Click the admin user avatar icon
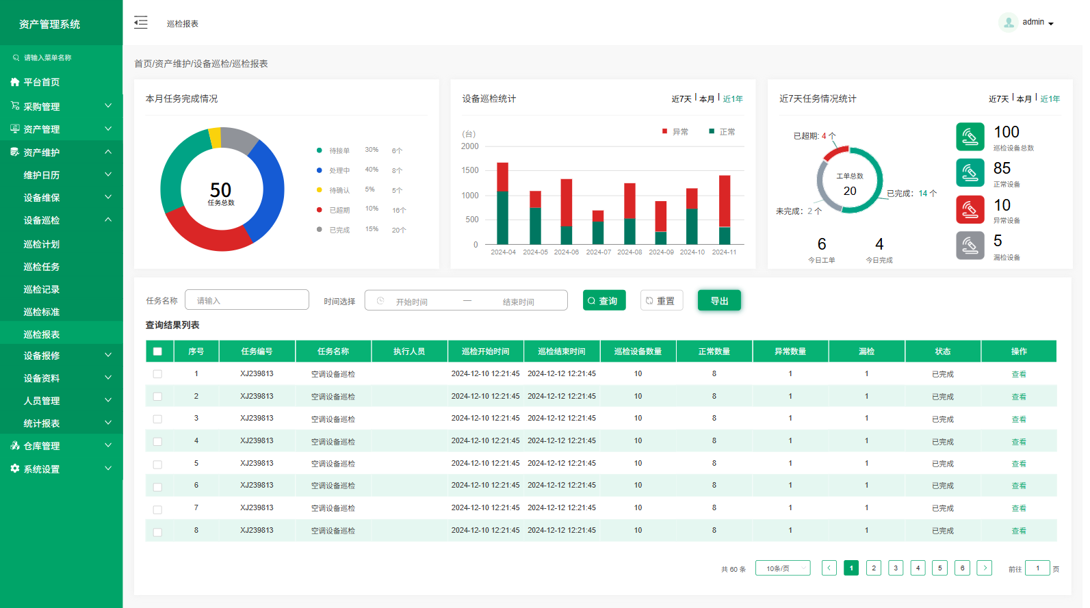 tap(1008, 23)
